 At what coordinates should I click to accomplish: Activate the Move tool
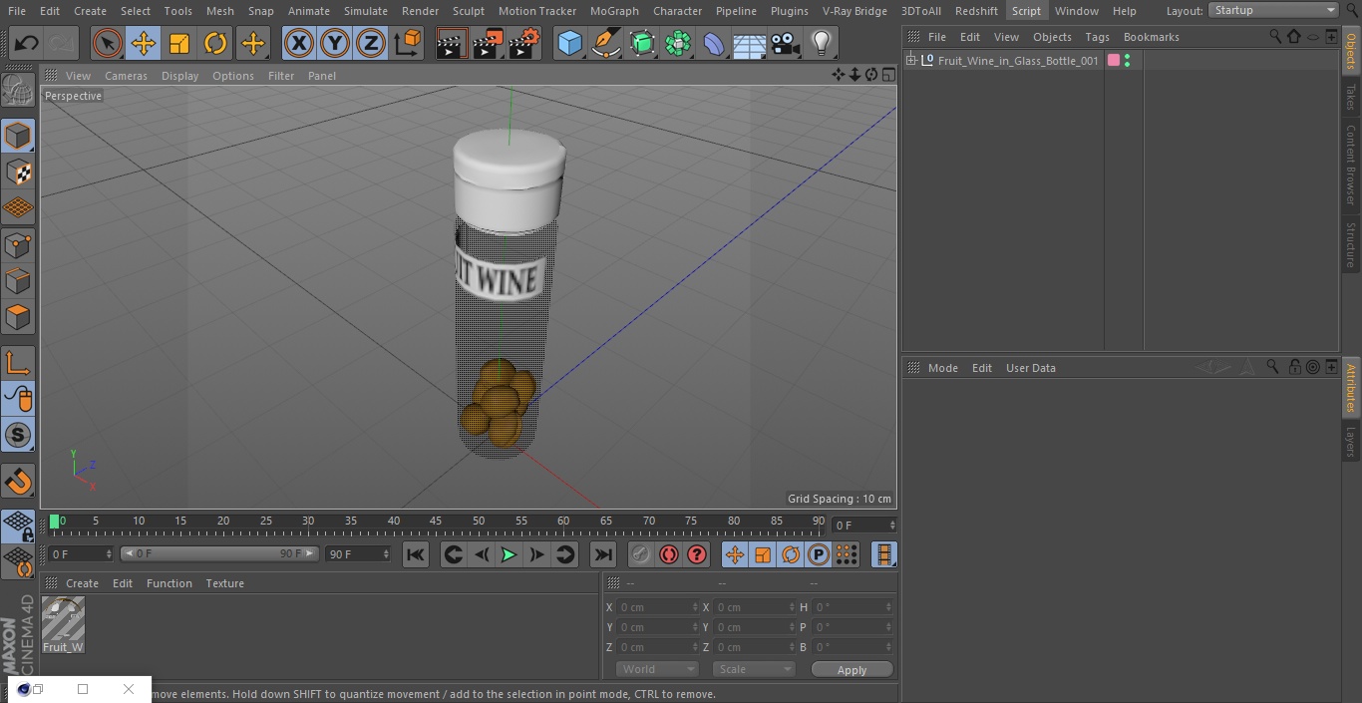[x=144, y=43]
